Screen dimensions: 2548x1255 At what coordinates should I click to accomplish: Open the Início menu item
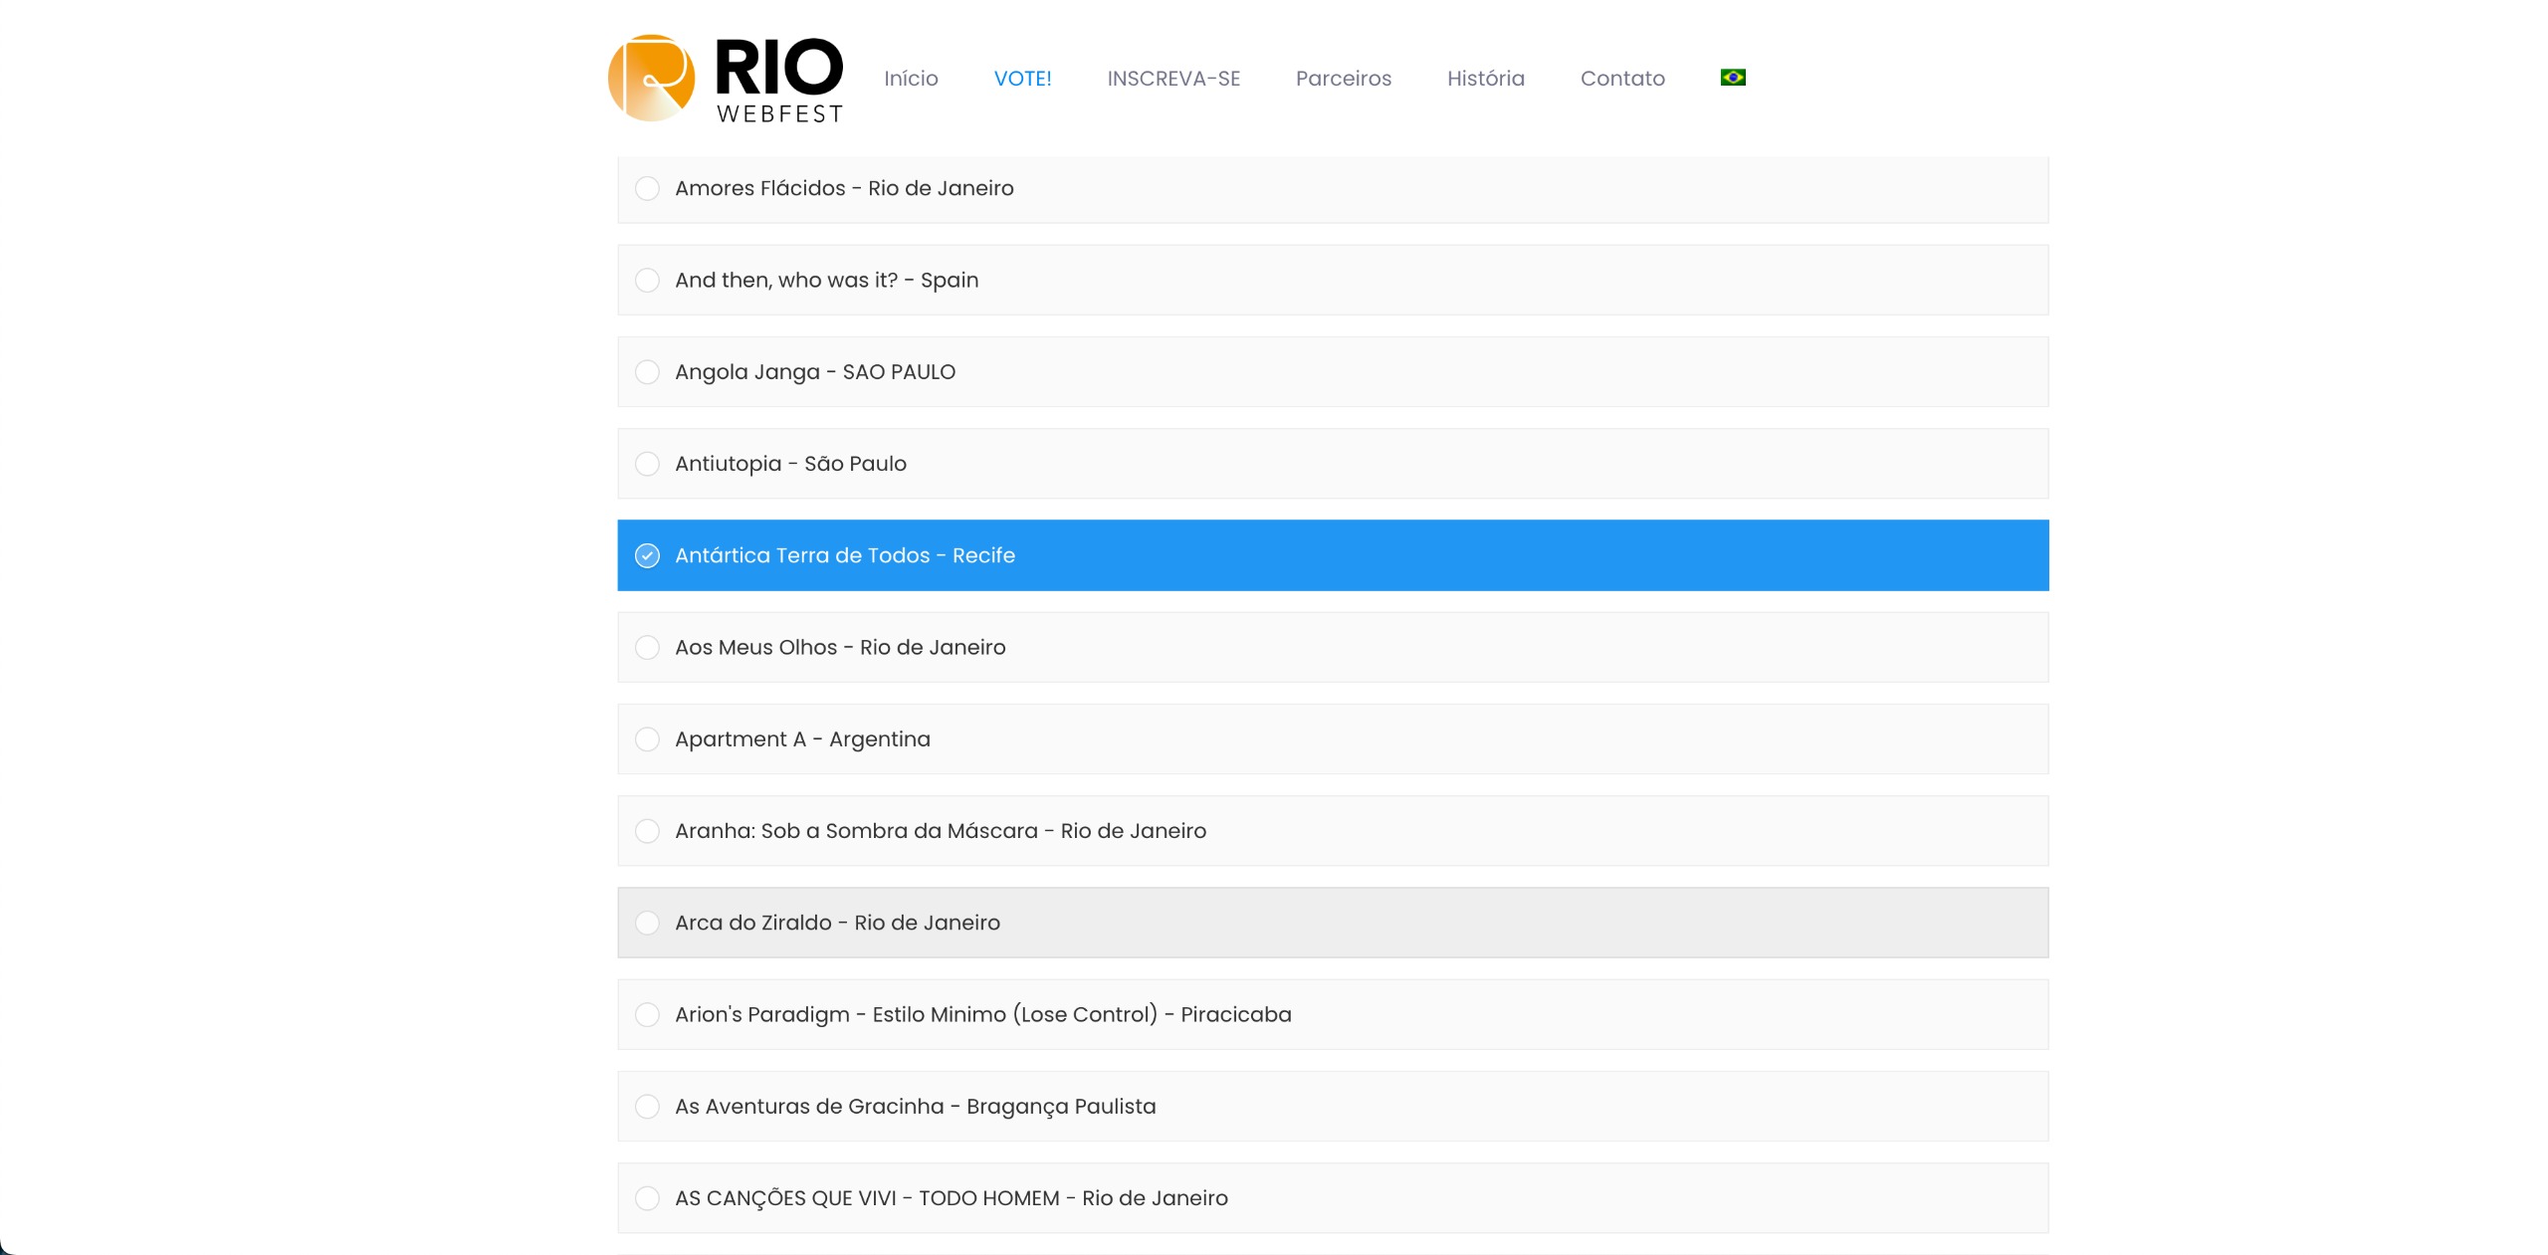pos(911,79)
